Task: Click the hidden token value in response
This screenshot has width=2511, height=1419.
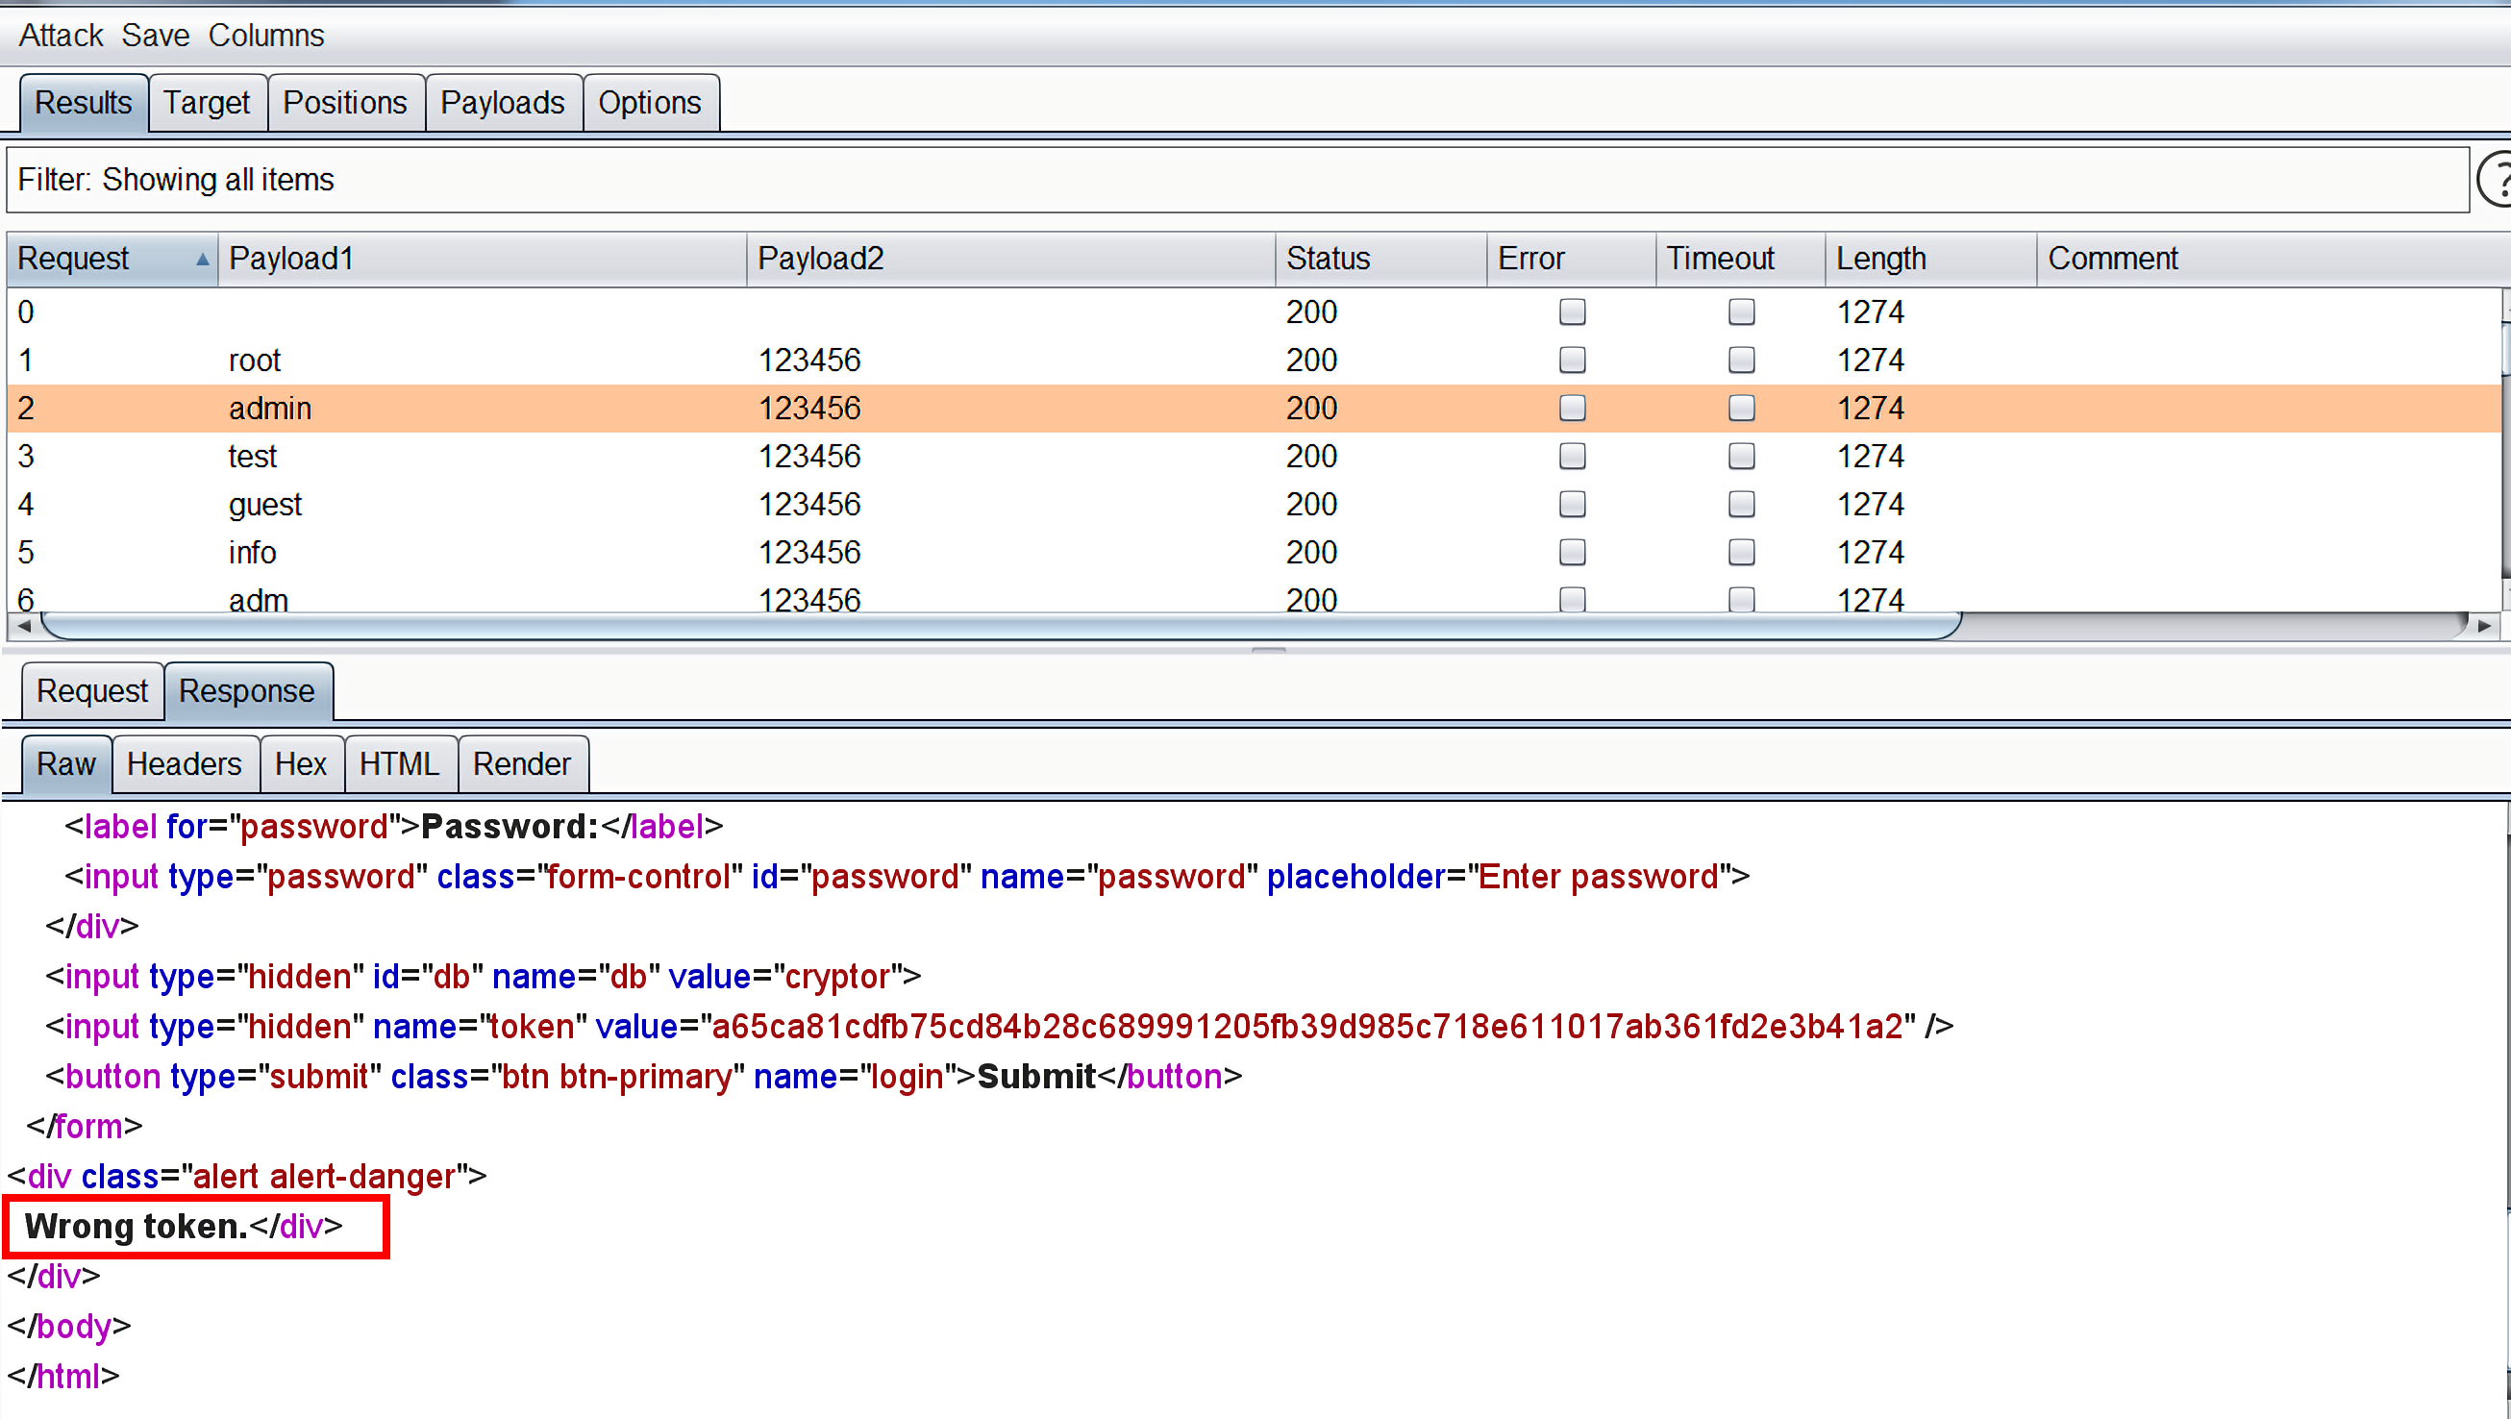Action: (x=1307, y=1026)
